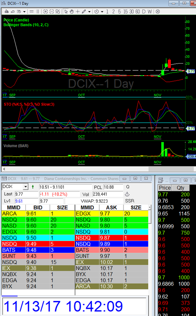Click the anchor icon beside Vol
This screenshot has height=316, width=196.
pyautogui.click(x=127, y=194)
